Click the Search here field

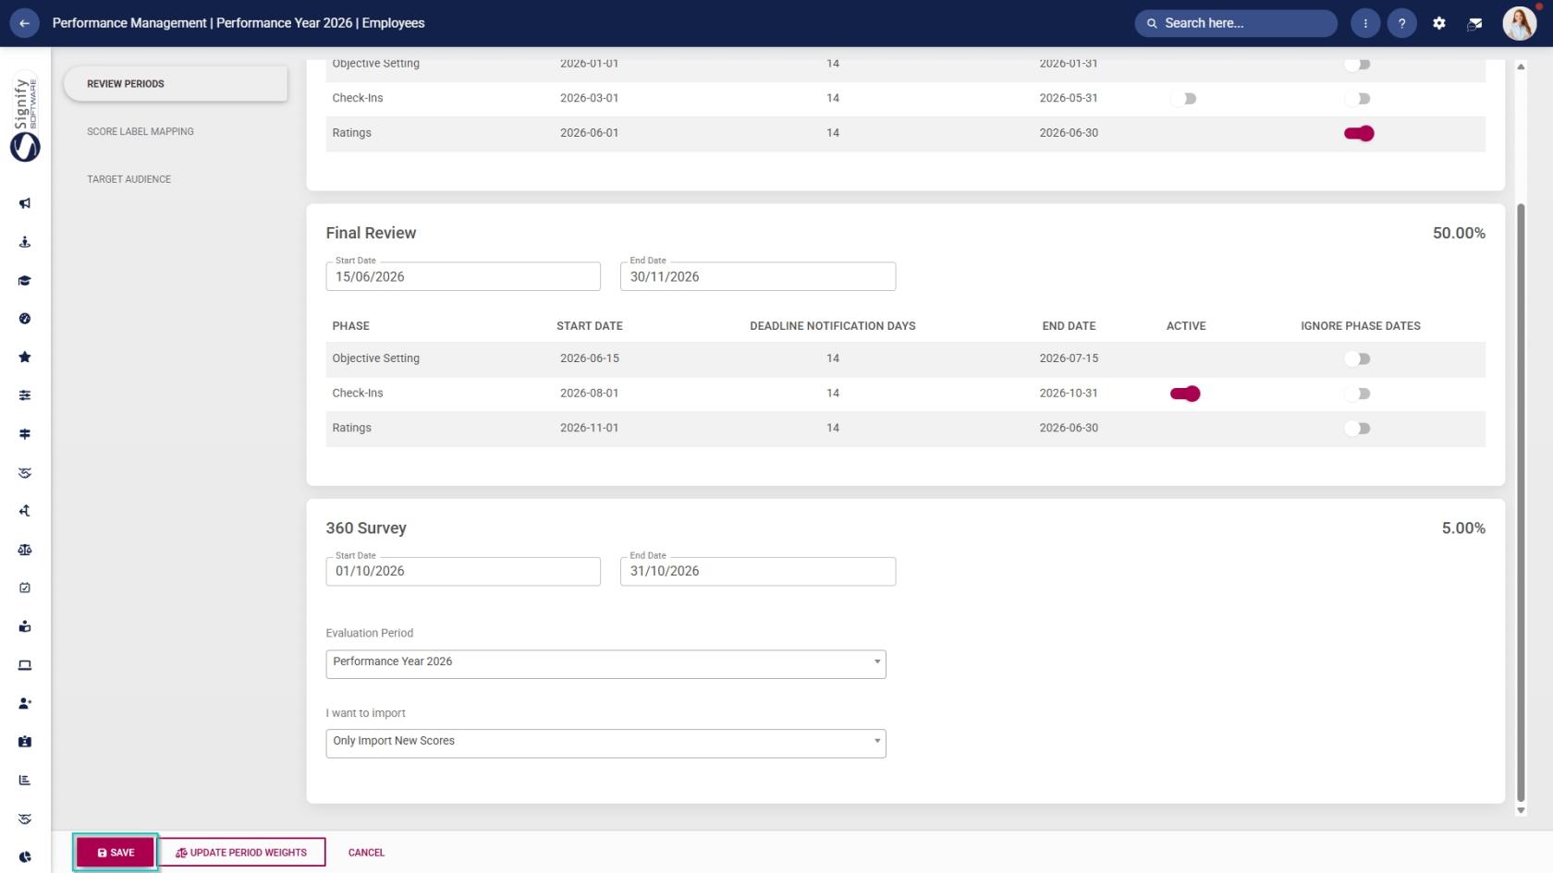[1236, 23]
